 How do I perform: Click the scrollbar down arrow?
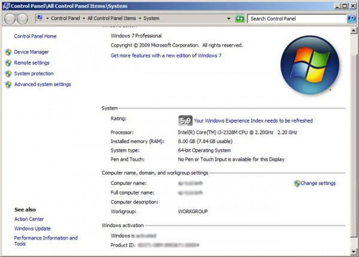tap(354, 252)
